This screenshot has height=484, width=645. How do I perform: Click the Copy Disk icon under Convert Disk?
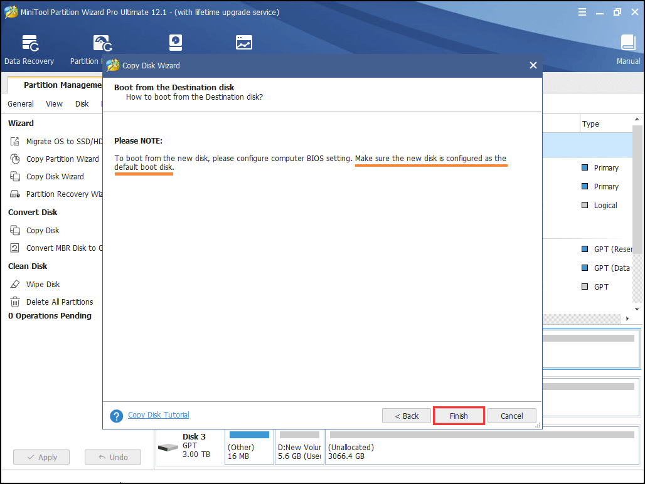point(15,231)
